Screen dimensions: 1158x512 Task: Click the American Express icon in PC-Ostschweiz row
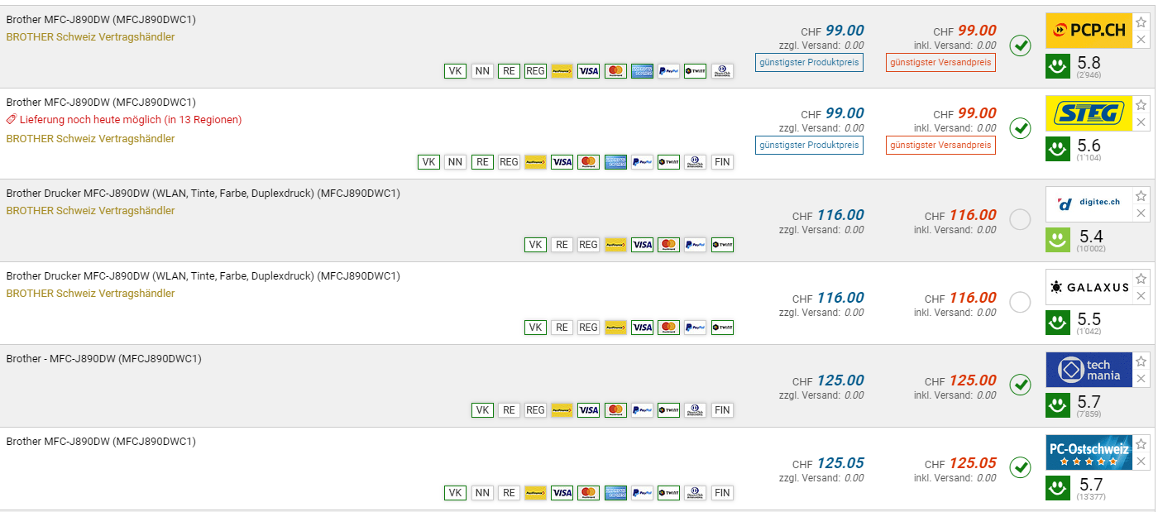coord(615,493)
